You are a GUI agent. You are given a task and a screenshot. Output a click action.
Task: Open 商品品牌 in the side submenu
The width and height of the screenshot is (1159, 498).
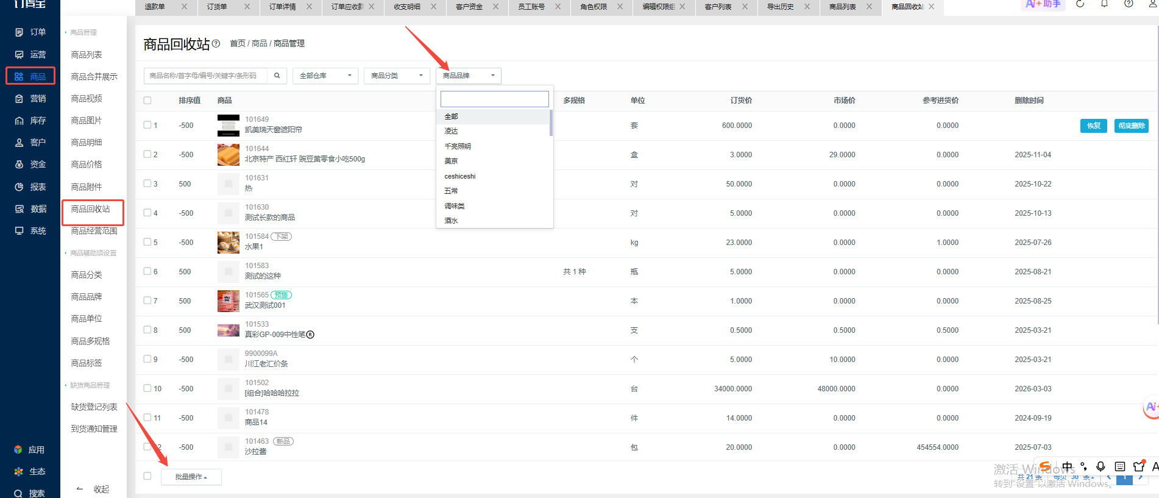coord(87,297)
